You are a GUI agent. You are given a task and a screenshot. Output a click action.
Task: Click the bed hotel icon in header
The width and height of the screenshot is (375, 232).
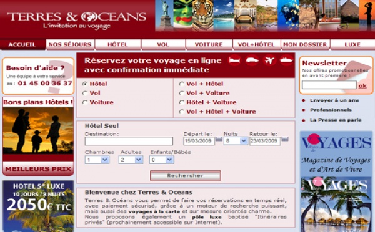(234, 60)
